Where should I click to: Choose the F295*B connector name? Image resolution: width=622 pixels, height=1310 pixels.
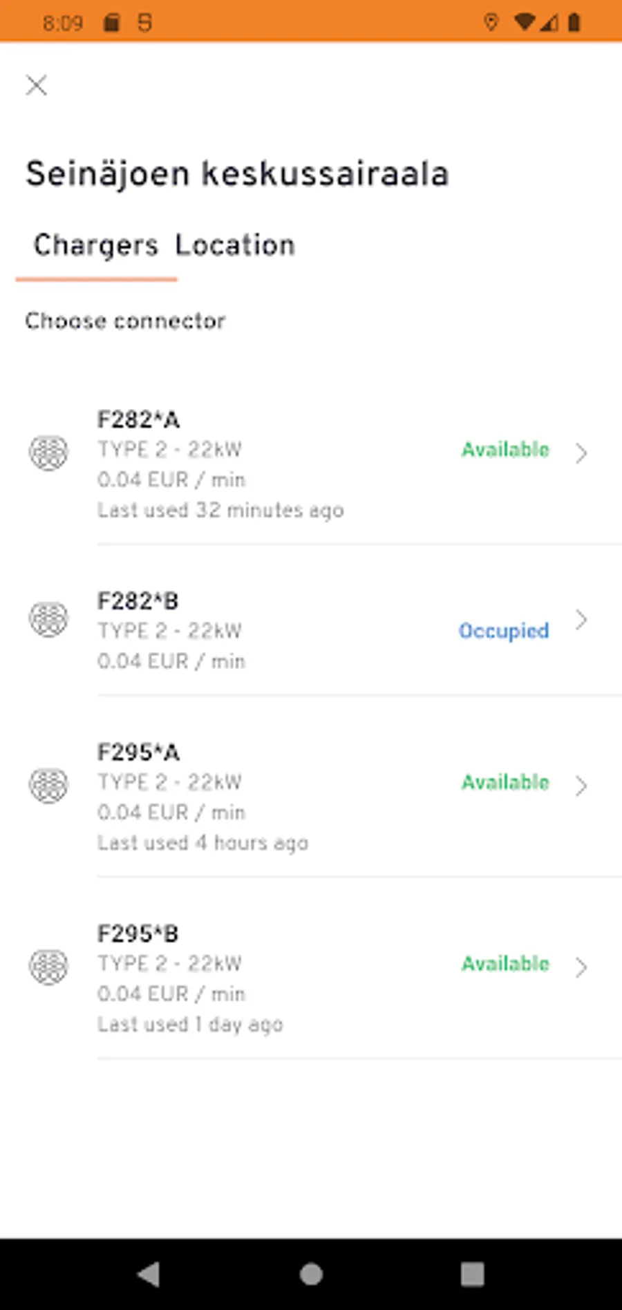138,934
